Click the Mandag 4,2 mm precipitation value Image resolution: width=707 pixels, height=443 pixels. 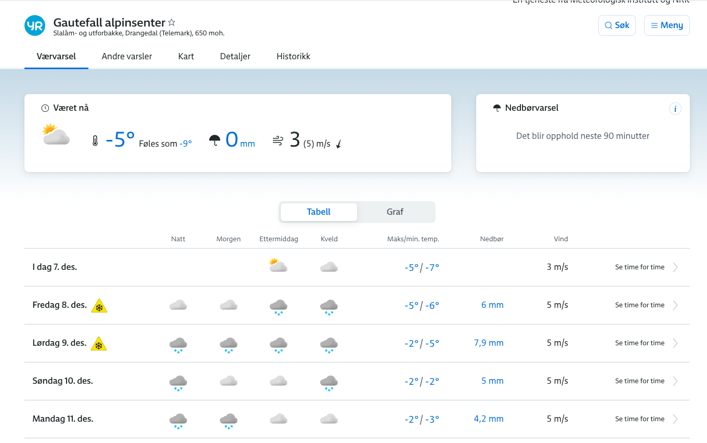[x=489, y=419]
